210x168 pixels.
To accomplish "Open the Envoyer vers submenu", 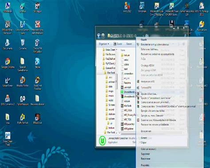I will [x=146, y=131].
